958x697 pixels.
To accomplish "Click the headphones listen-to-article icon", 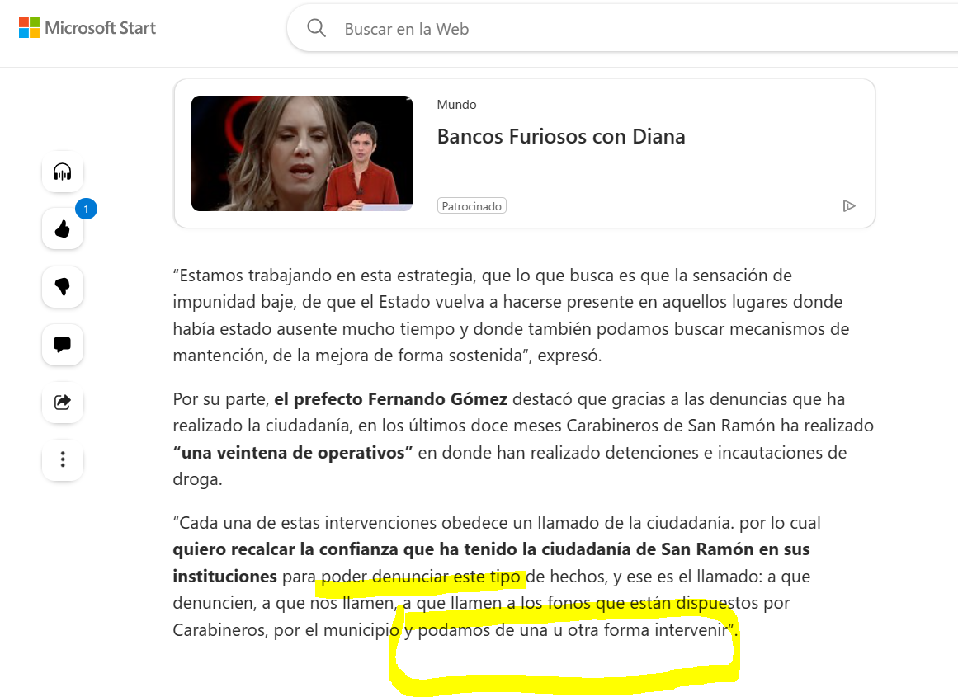I will [63, 172].
